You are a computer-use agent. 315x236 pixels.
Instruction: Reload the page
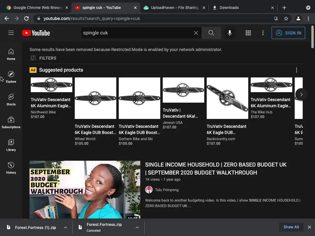click(x=26, y=18)
